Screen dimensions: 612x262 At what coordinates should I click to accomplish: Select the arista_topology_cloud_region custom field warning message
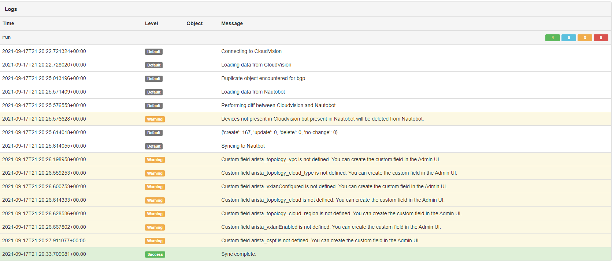(x=341, y=213)
